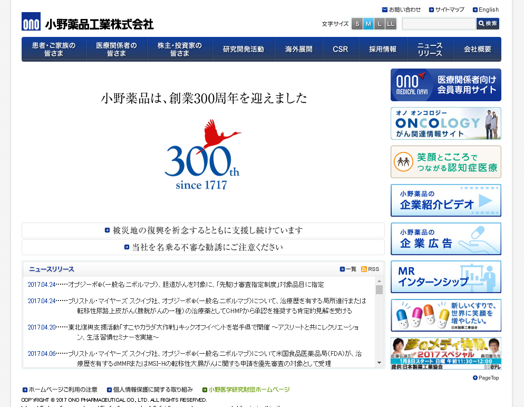
Task: Open news about 胆道がん 先駆け審査指定制度
Action: click(196, 285)
